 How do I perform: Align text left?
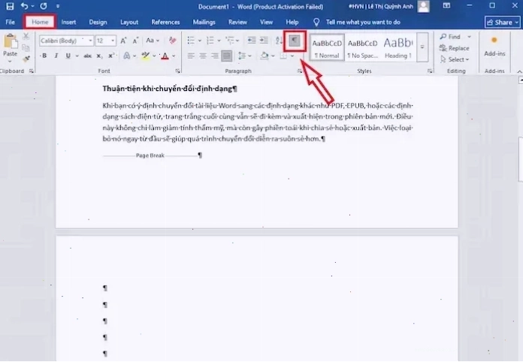(x=191, y=56)
